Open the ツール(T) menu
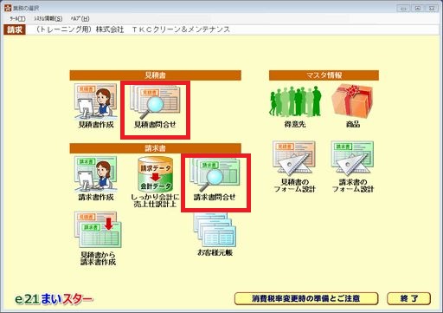Screen dimensions: 443x313 pos(17,19)
